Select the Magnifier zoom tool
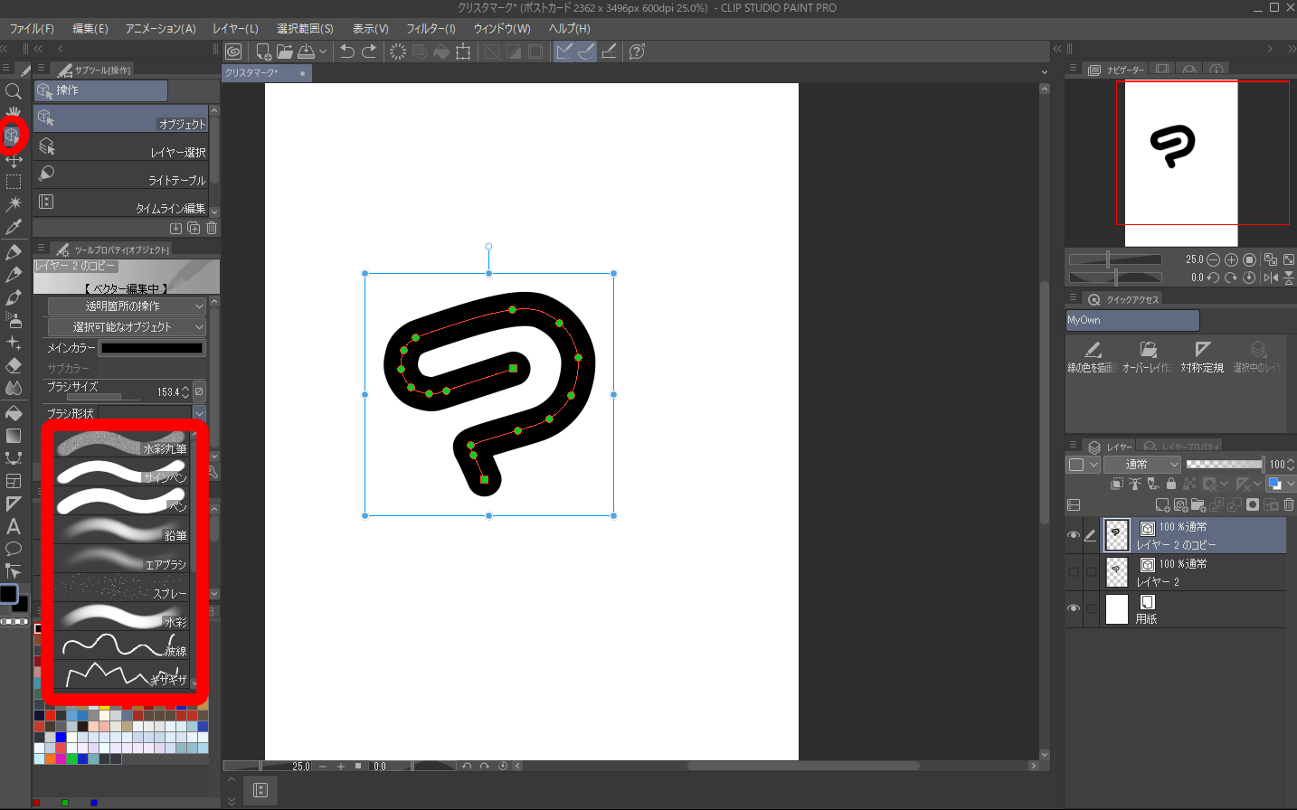The height and width of the screenshot is (810, 1297). [14, 91]
